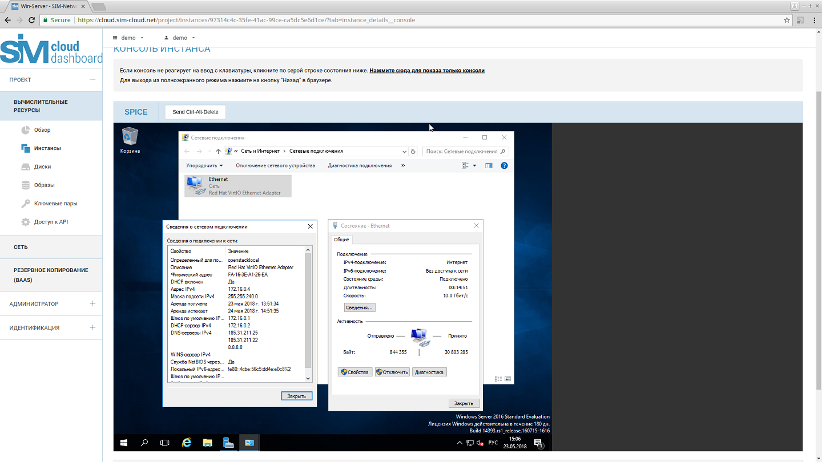Click the Сведения... button in the status dialog

tap(359, 307)
